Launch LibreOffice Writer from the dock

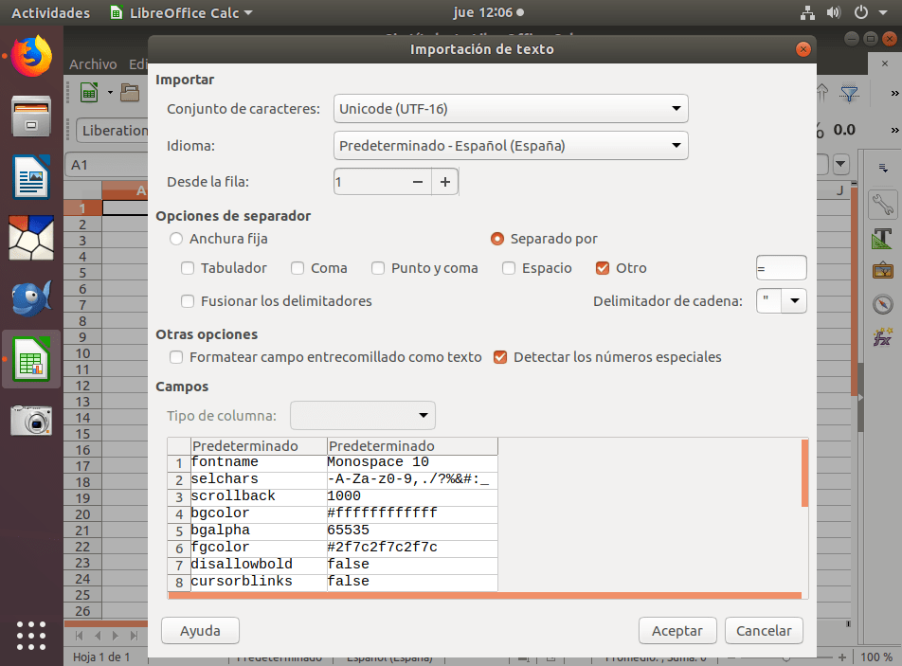(x=31, y=177)
